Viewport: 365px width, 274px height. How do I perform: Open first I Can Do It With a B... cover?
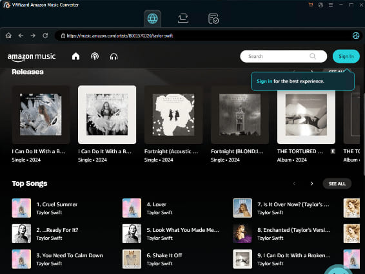[41, 114]
